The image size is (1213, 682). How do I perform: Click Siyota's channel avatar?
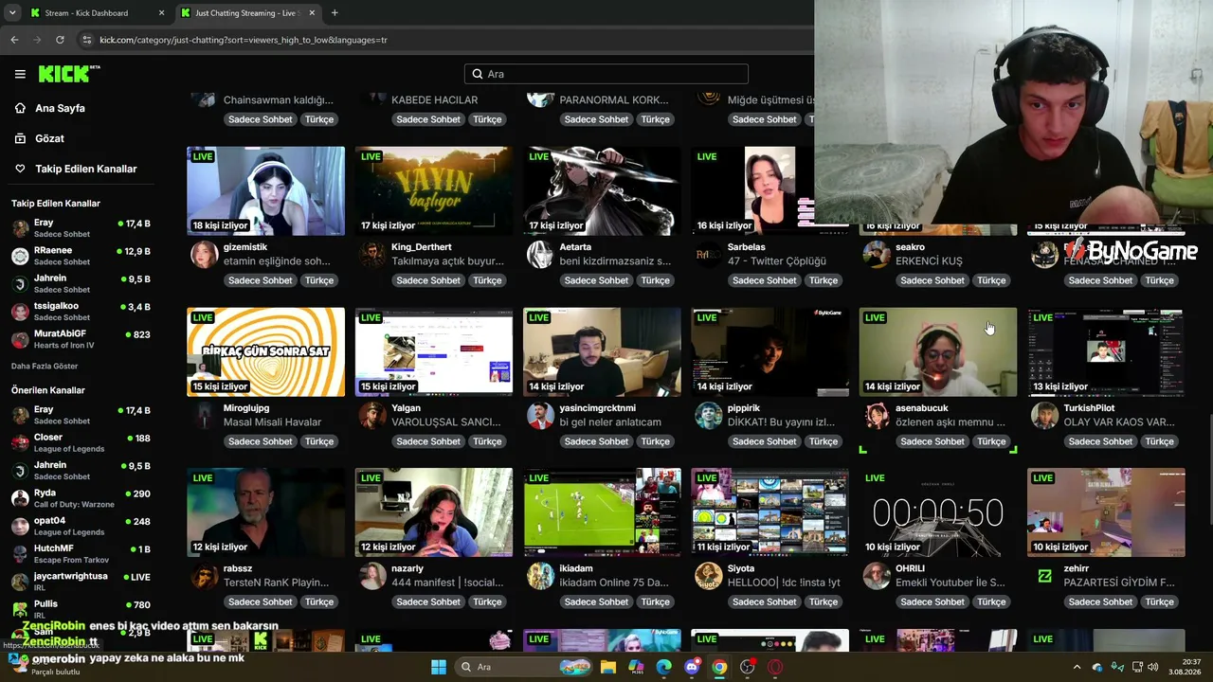tap(708, 575)
